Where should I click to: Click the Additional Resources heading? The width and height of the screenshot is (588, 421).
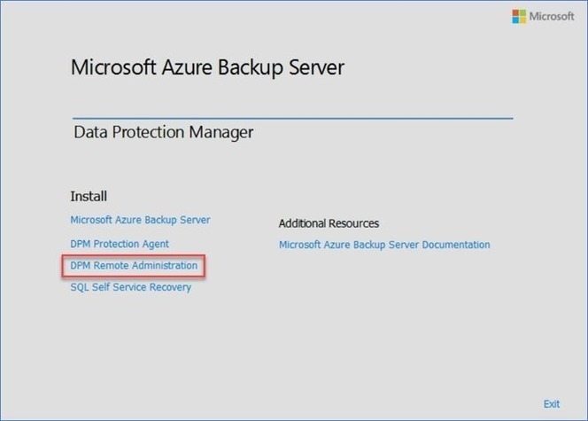tap(329, 223)
